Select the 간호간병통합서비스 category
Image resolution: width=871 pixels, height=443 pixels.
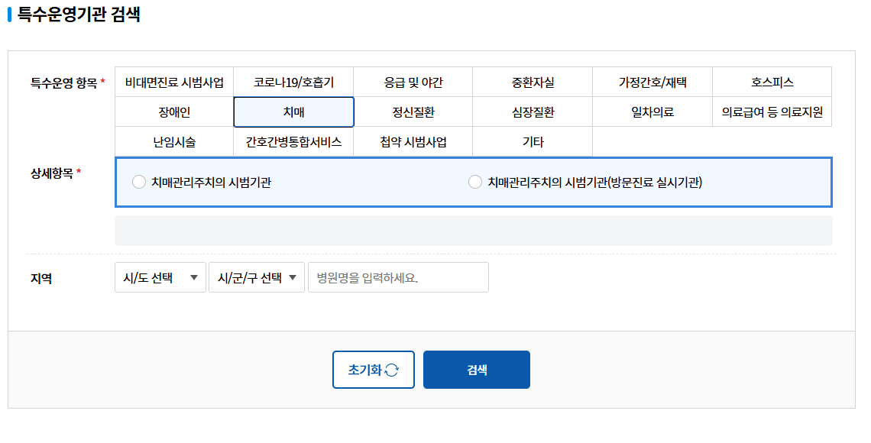(x=293, y=141)
